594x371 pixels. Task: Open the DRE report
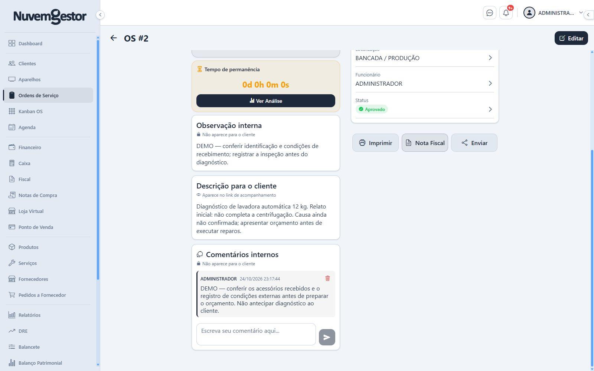pos(48,331)
